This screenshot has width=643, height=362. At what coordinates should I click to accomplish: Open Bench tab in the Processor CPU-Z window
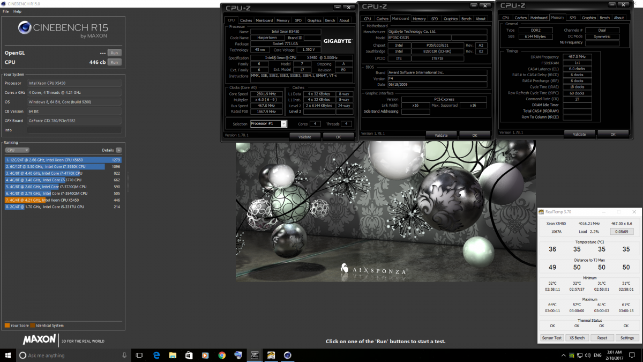(330, 20)
